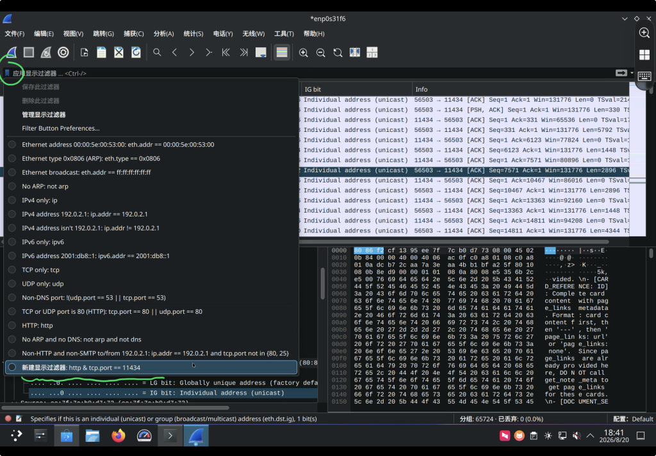Apply the display filter with the arrow button

pyautogui.click(x=621, y=73)
